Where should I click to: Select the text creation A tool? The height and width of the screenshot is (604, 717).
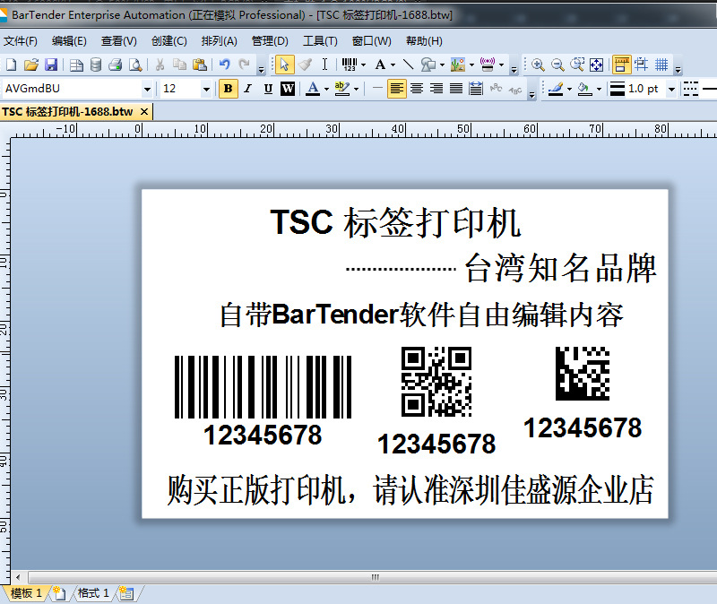[380, 65]
